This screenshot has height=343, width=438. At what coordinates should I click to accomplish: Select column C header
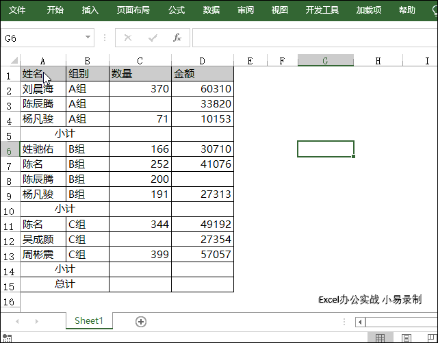click(x=140, y=61)
